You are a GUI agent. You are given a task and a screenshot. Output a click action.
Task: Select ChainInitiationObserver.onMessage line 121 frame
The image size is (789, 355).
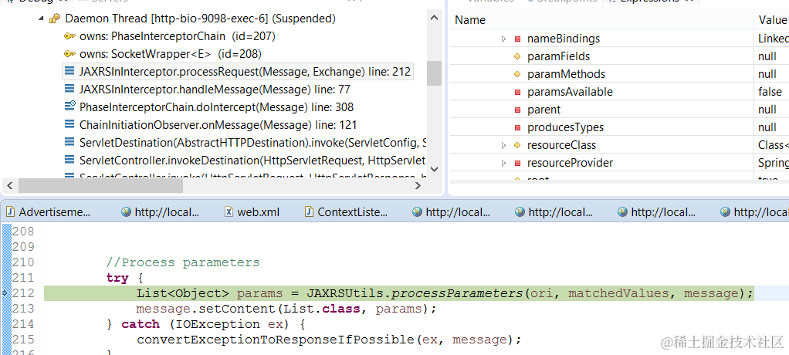[218, 125]
